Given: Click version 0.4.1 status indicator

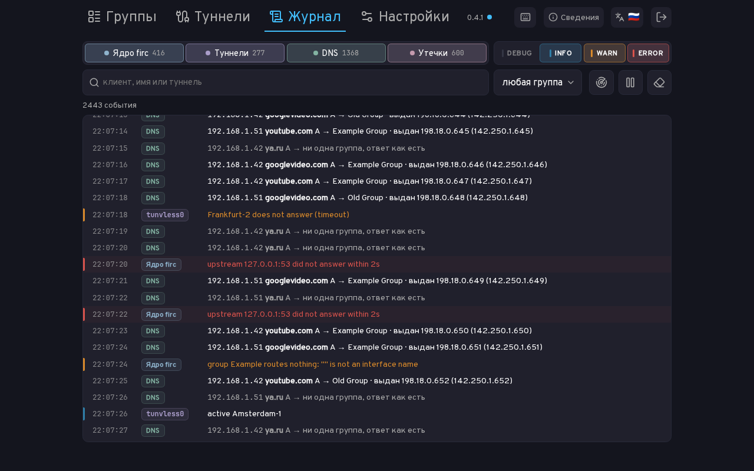Looking at the screenshot, I should pos(479,17).
